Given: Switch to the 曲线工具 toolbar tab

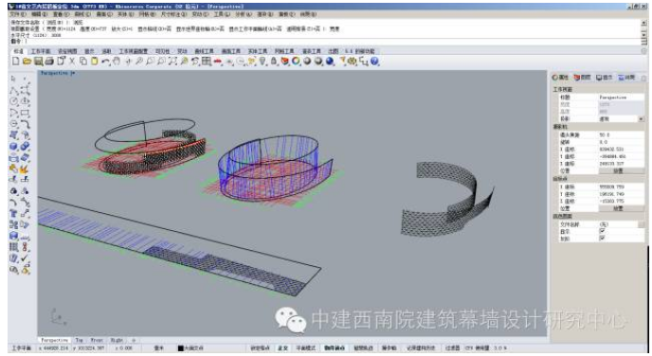Looking at the screenshot, I should click(204, 51).
